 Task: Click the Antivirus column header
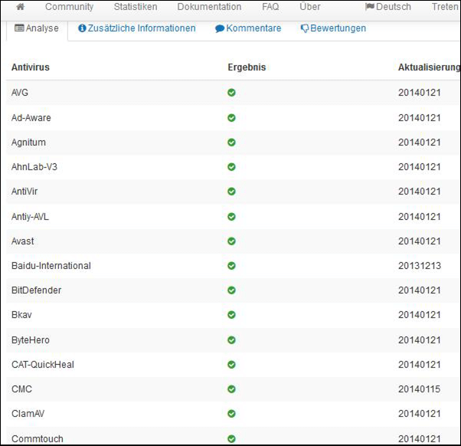pos(31,67)
